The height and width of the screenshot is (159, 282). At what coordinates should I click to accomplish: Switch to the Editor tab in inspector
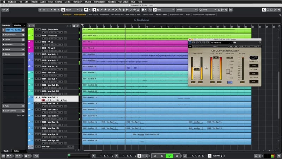click(17, 151)
